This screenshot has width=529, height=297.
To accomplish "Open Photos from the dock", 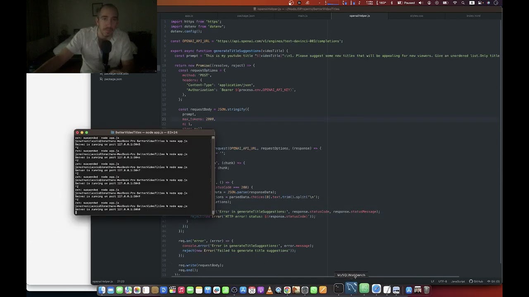I will 137,290.
